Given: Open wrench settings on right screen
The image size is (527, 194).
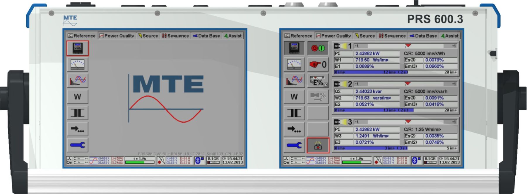Looking at the screenshot, I should [294, 145].
